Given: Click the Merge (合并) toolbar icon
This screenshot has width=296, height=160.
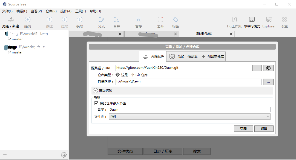Looking at the screenshot, I should 116,19.
